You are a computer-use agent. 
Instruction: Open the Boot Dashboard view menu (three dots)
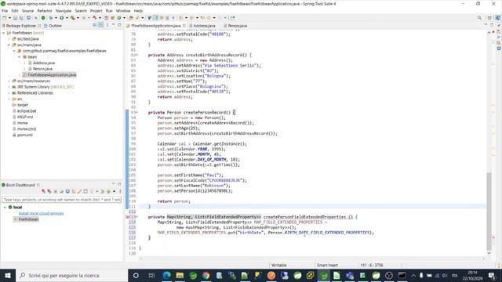point(120,191)
